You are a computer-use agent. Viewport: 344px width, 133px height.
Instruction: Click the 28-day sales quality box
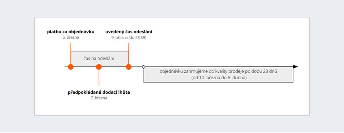[218, 75]
